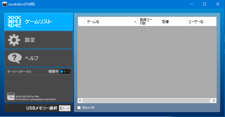
Task: Click the saveEditor app icon in title bar
Action: point(5,4)
